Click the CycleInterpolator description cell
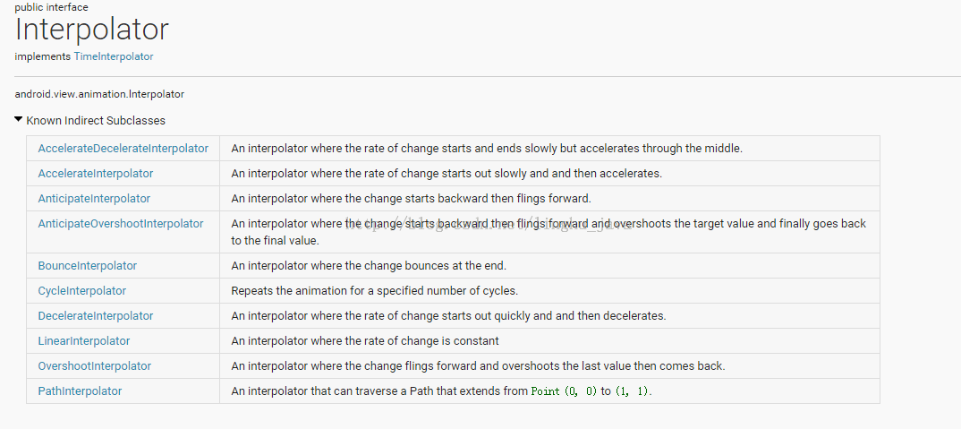Screen dimensions: 961x429 tap(374, 291)
